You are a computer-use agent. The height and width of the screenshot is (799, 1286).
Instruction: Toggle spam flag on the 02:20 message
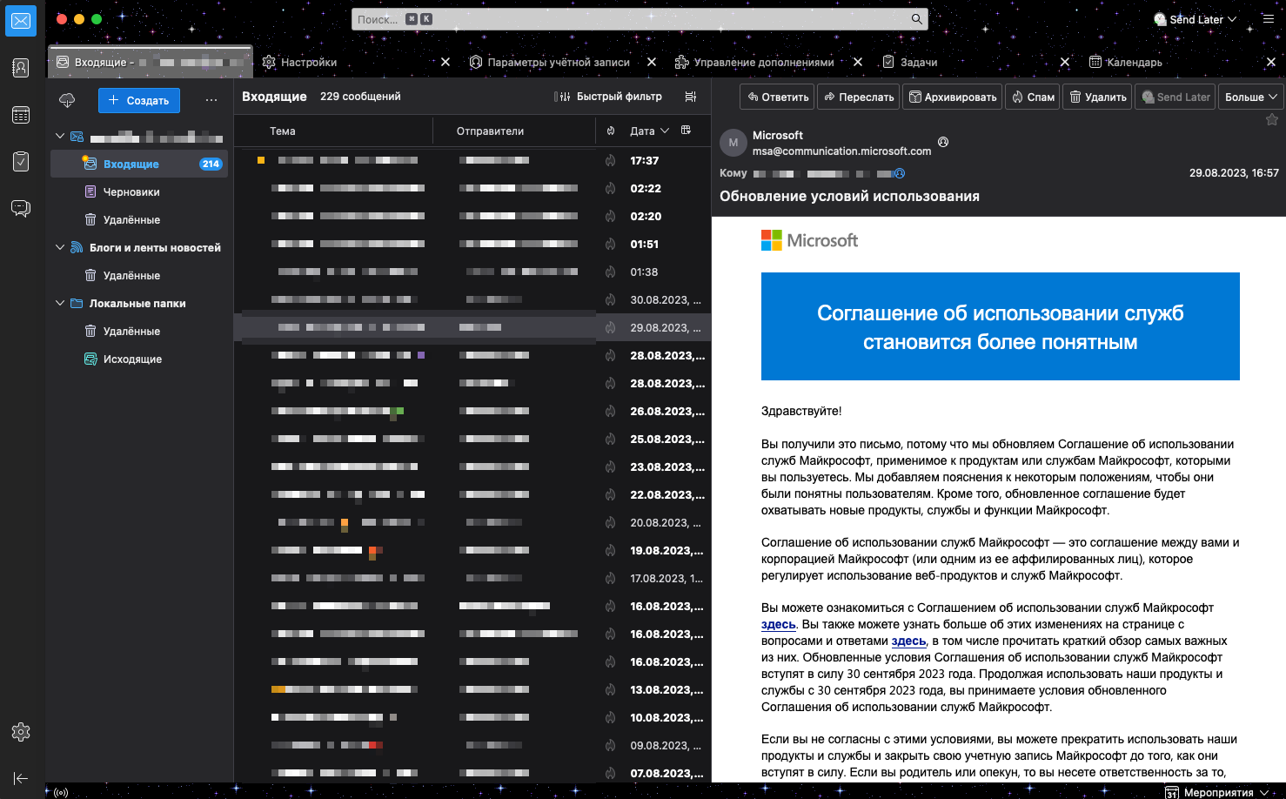point(610,216)
